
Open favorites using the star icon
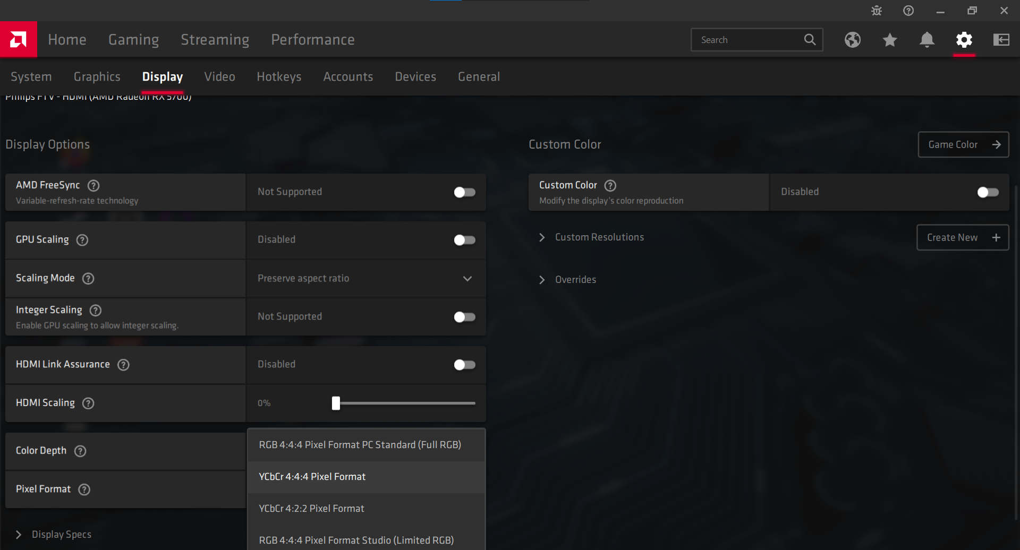click(890, 40)
